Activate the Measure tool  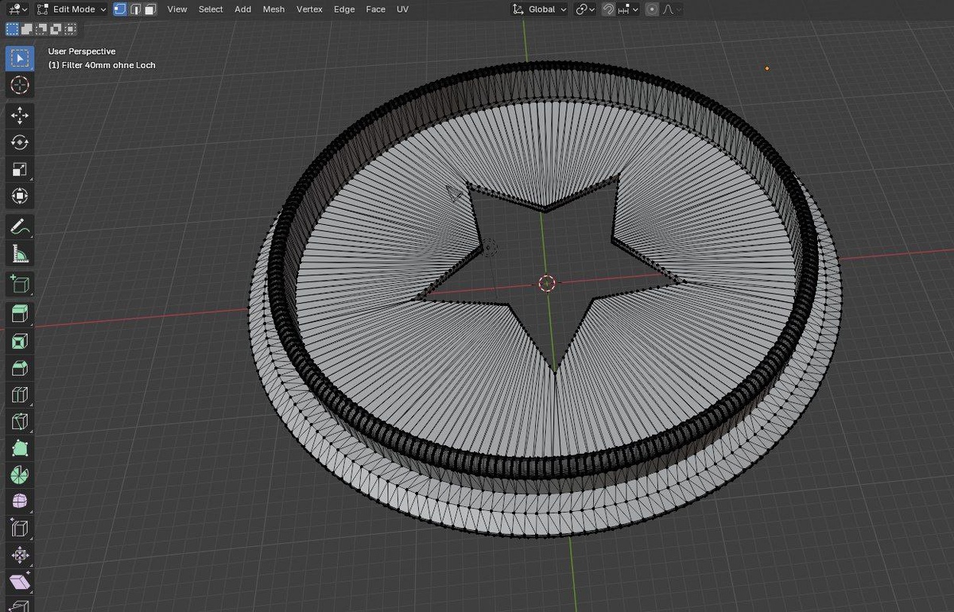[x=20, y=254]
